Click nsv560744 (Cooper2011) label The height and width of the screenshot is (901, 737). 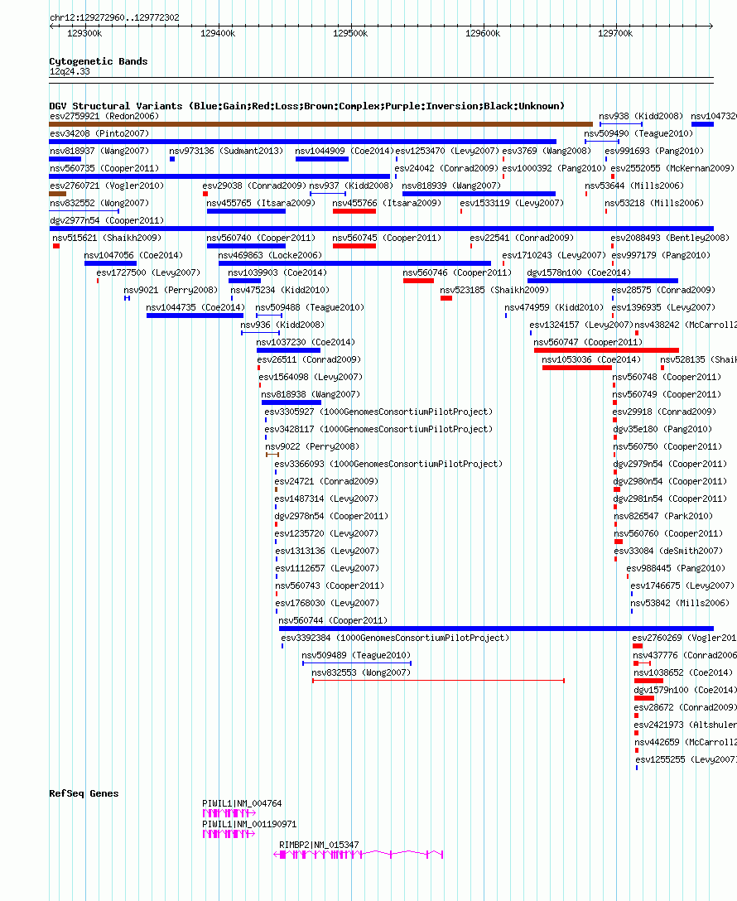(333, 620)
